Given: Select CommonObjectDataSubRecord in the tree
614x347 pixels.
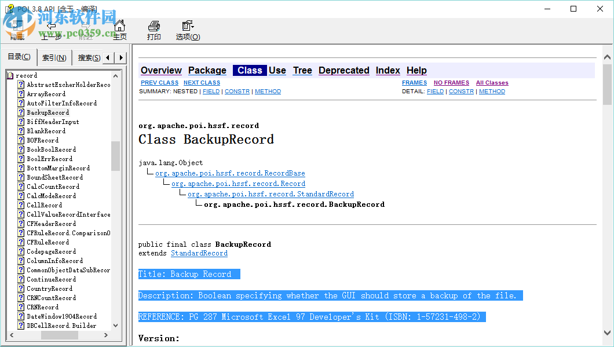Looking at the screenshot, I should (x=68, y=270).
